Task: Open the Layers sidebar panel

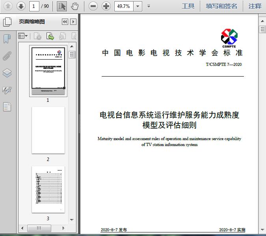Action: [x=7, y=73]
